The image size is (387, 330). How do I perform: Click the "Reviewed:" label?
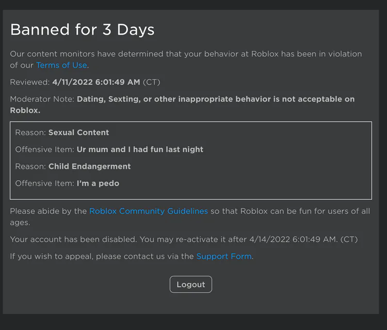tap(30, 82)
